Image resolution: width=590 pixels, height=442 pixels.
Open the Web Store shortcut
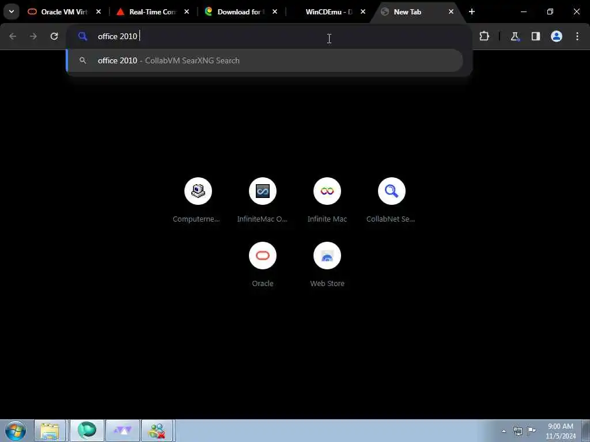click(327, 265)
